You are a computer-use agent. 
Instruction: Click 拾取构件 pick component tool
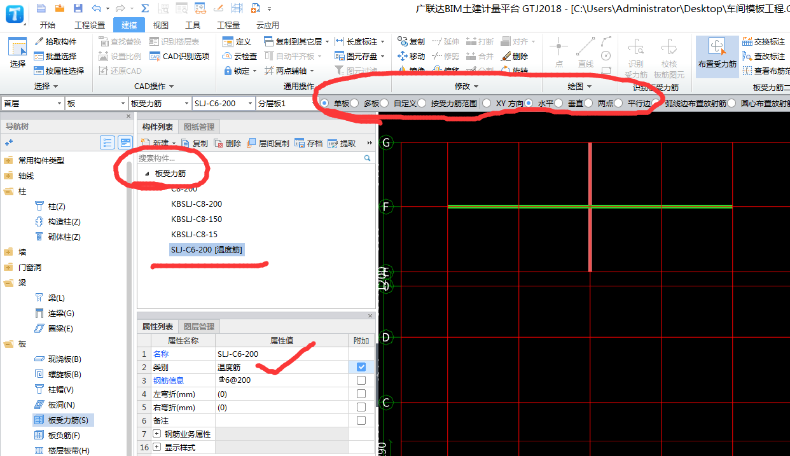point(56,41)
